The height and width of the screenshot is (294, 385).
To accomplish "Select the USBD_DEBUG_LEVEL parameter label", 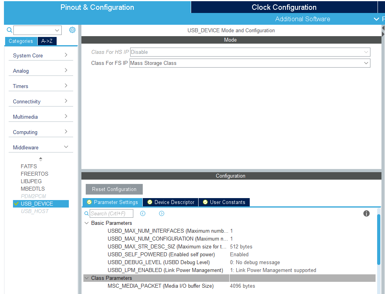I will tap(158, 262).
